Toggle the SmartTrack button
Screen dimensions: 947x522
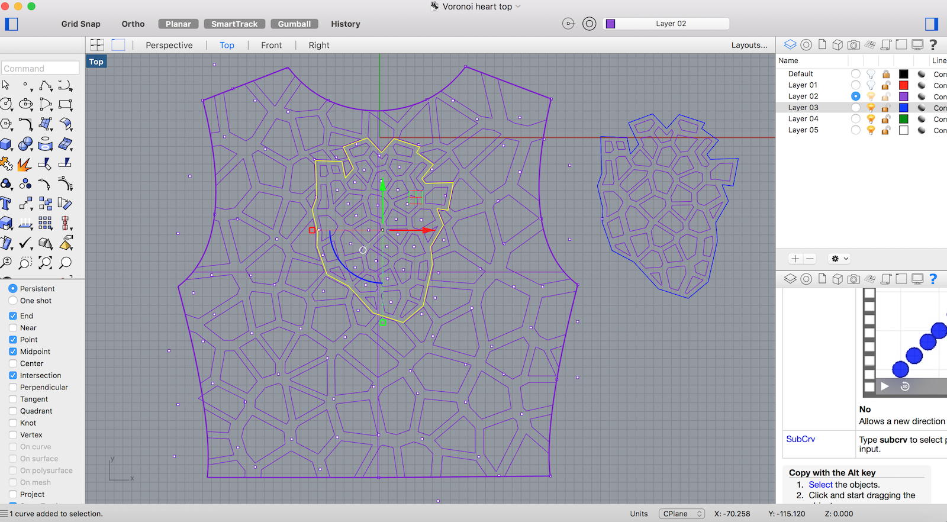[x=234, y=24]
